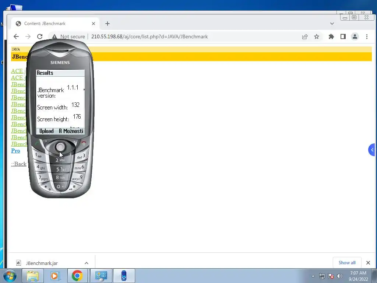This screenshot has height=283, width=377.
Task: Click the share page icon in address bar
Action: (x=304, y=36)
